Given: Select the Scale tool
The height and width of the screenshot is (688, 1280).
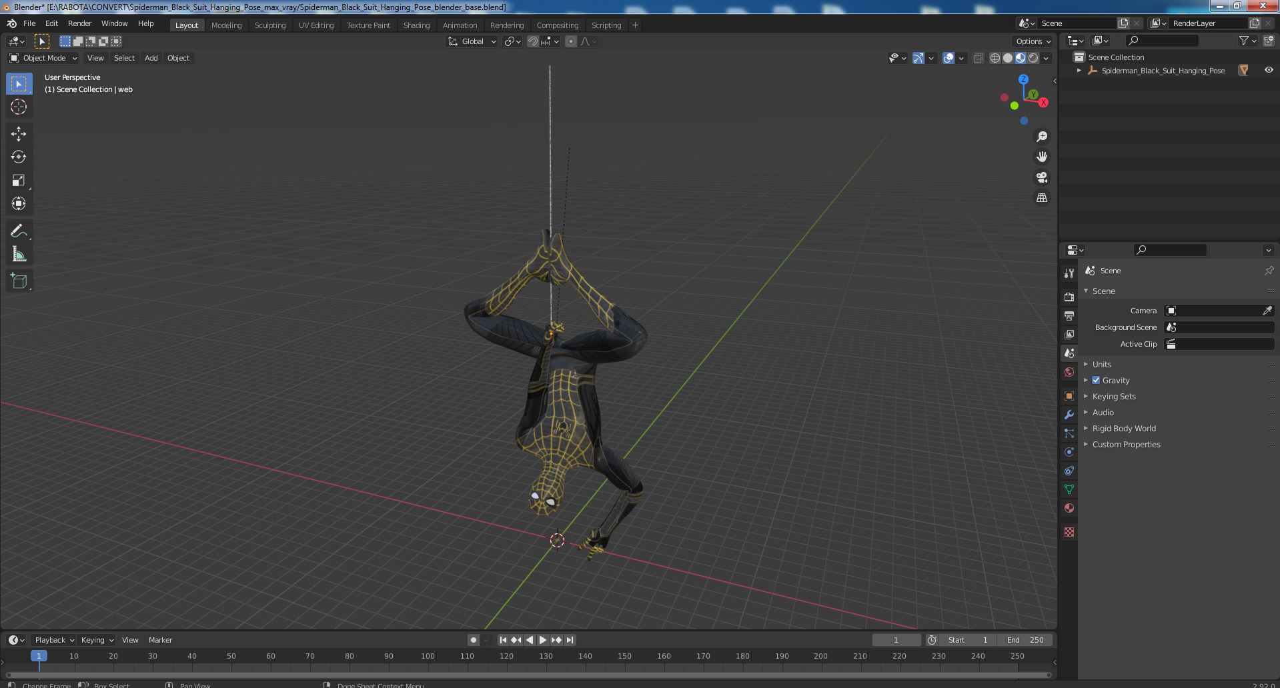Looking at the screenshot, I should coord(19,181).
